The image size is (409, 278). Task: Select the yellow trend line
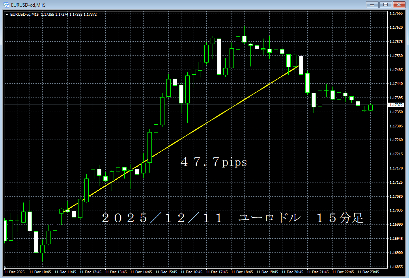pos(181,139)
